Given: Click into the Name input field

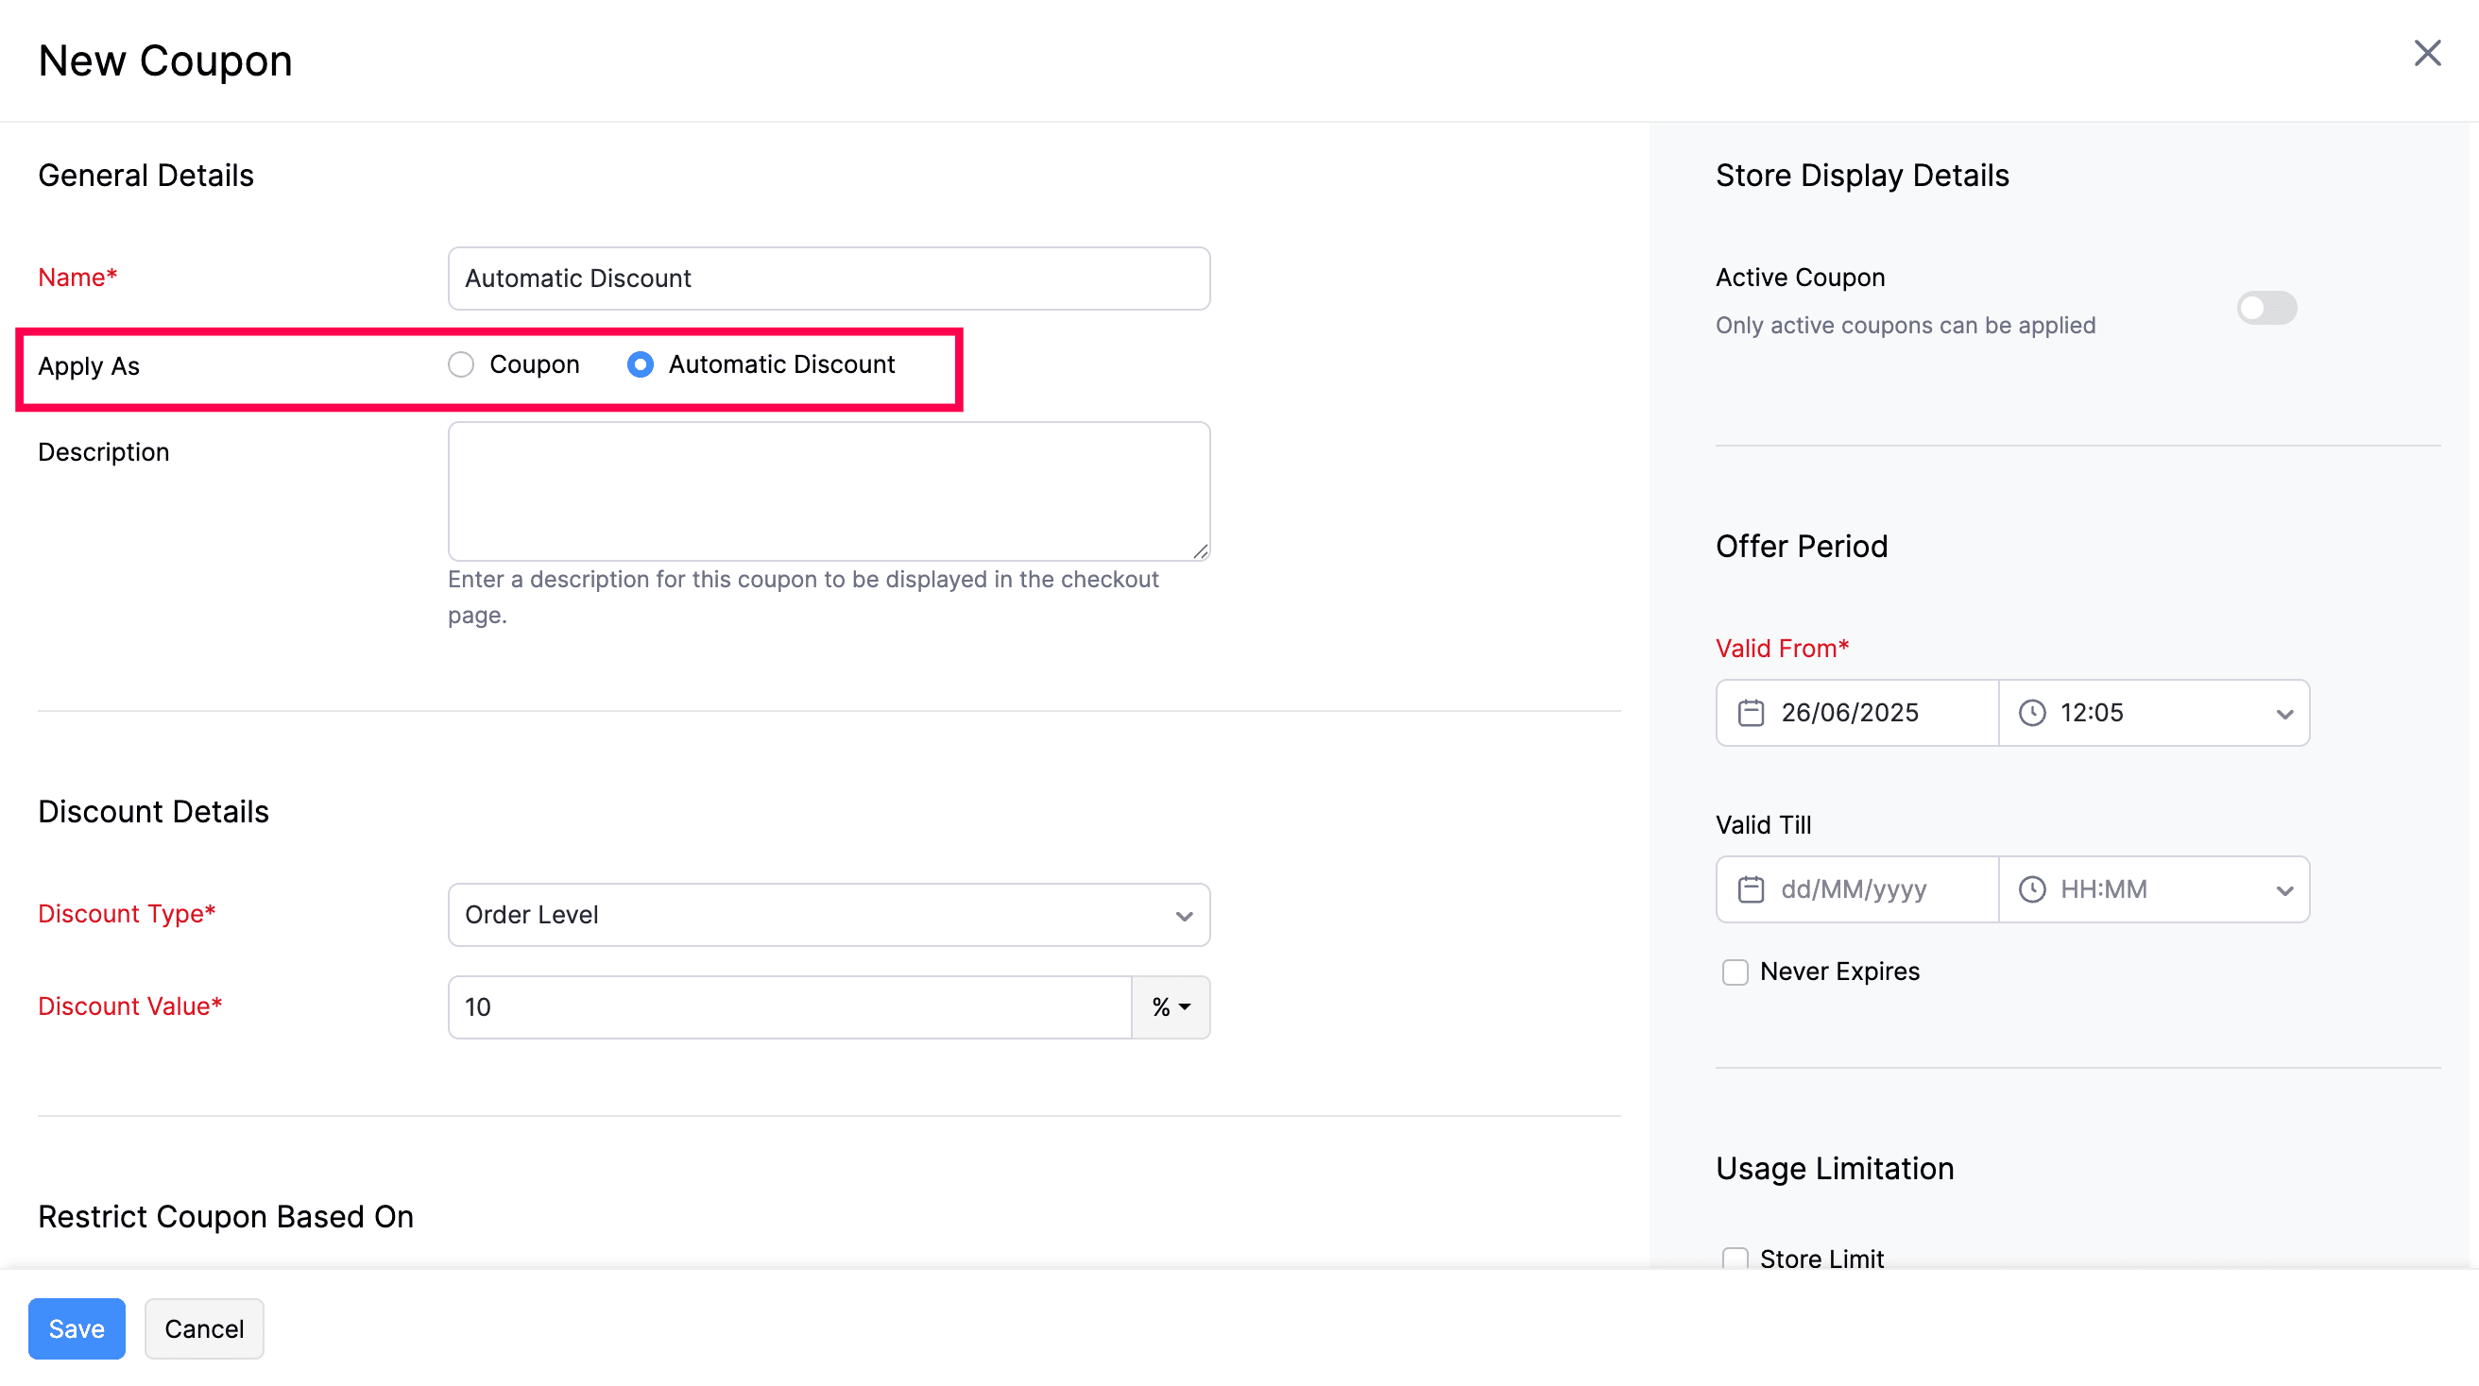Looking at the screenshot, I should pyautogui.click(x=829, y=279).
